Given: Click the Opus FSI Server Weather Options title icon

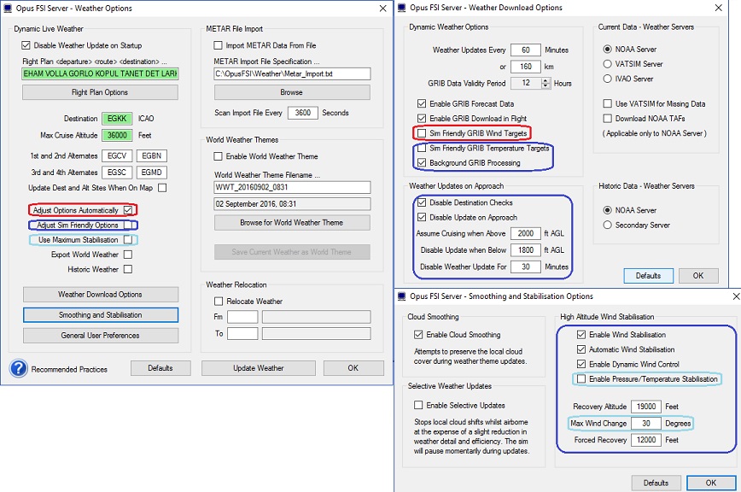Looking at the screenshot, I should [8, 8].
